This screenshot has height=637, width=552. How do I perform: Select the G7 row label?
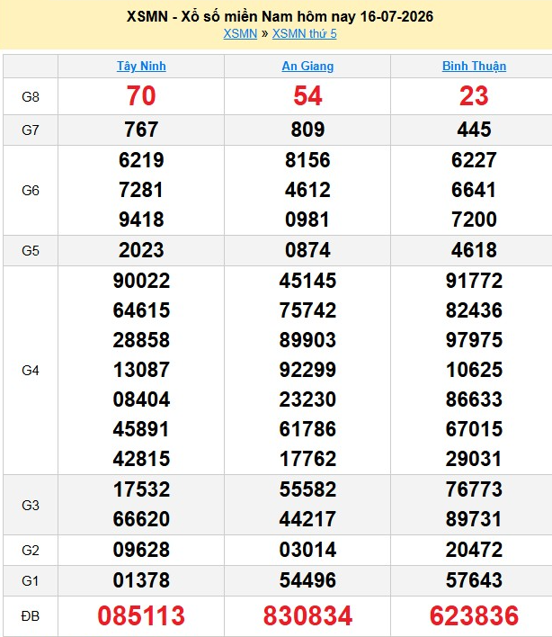(x=31, y=130)
